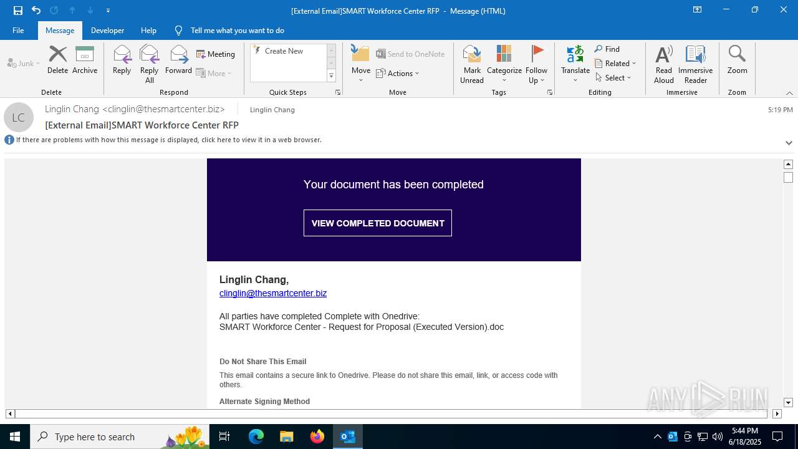Open Immersive Reader
This screenshot has width=798, height=449.
pos(696,64)
